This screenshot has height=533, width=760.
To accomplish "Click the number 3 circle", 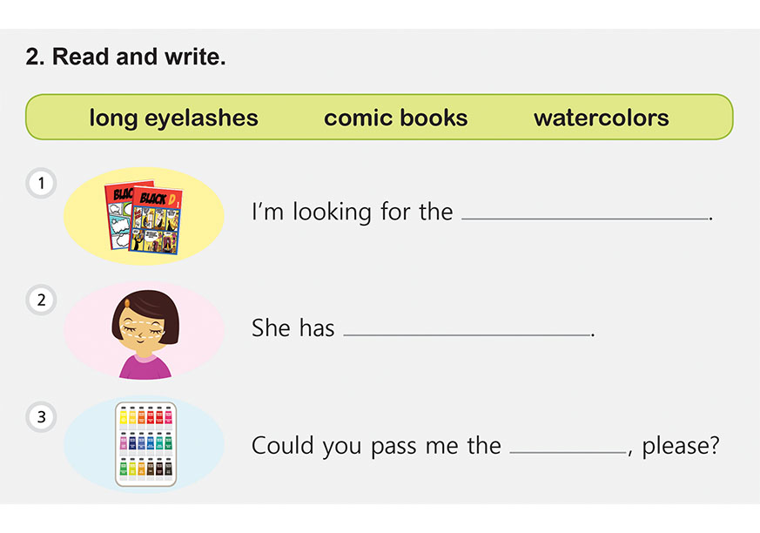I will [x=41, y=418].
